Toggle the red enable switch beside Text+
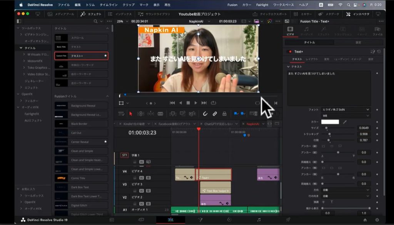This screenshot has height=225, width=394. (x=289, y=52)
